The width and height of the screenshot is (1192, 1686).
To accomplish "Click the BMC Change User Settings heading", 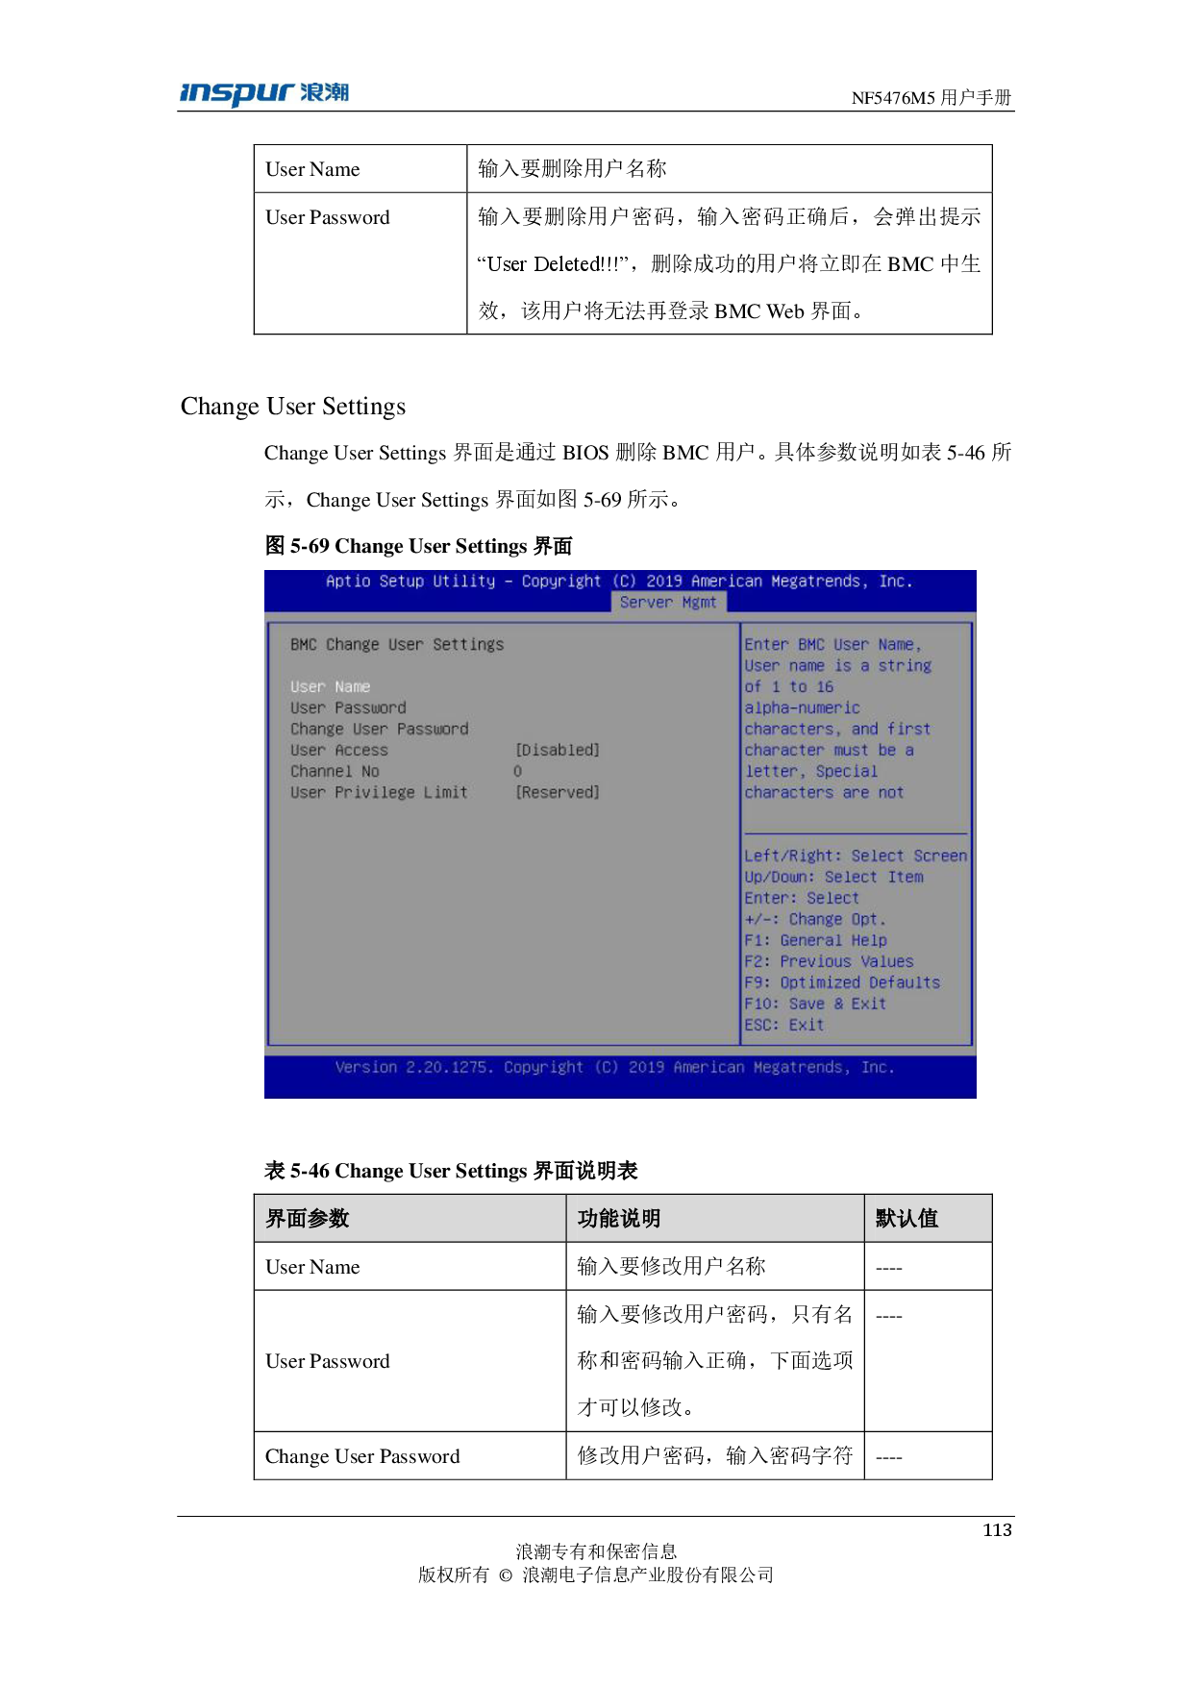I will [x=396, y=645].
